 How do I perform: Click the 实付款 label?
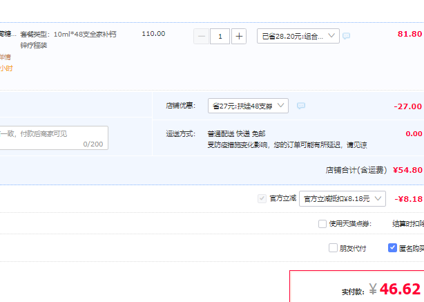[x=353, y=292]
